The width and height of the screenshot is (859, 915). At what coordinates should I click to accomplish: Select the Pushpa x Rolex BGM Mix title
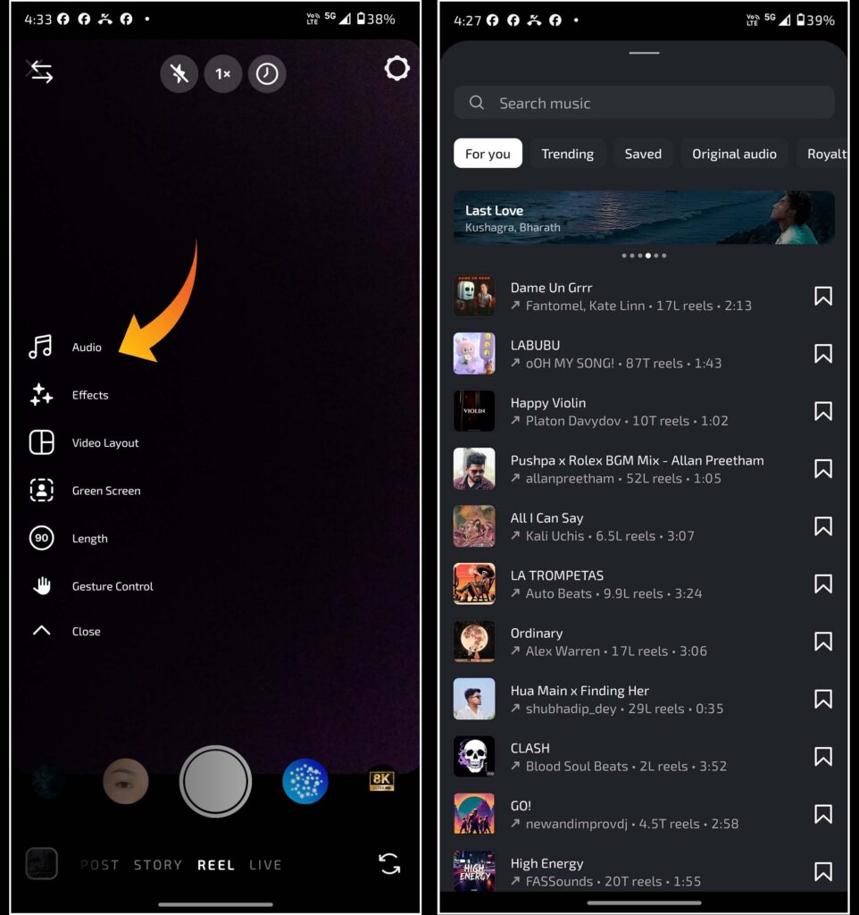(x=637, y=460)
